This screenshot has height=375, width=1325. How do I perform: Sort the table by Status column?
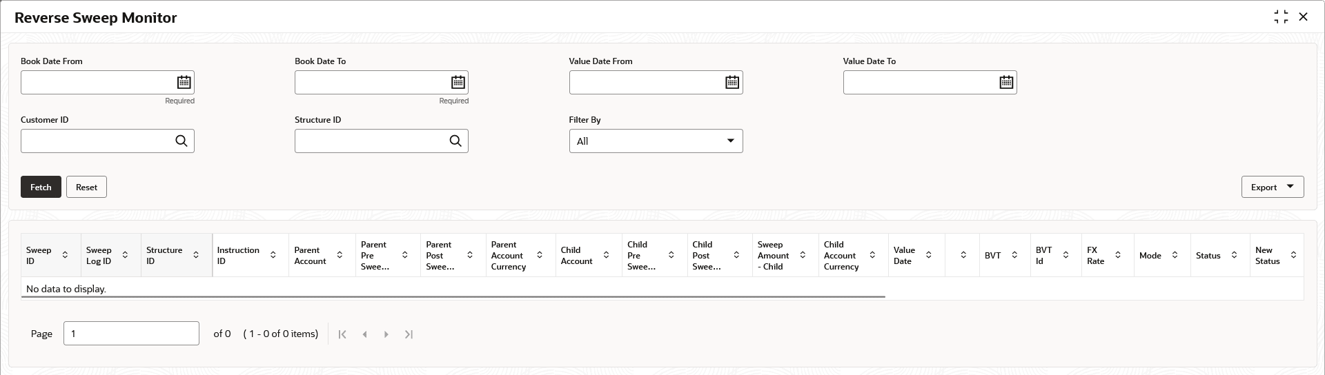click(x=1234, y=256)
